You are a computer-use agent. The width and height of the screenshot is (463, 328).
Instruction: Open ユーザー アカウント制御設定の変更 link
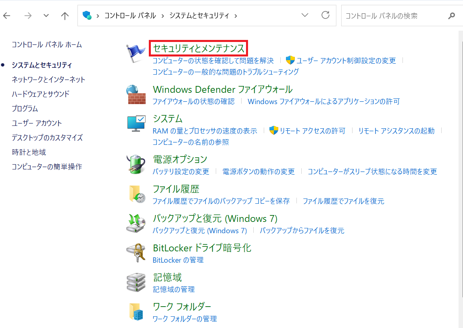coord(346,61)
